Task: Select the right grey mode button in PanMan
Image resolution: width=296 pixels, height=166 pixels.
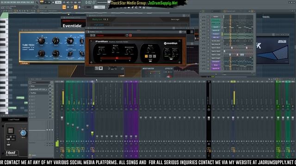Action: pyautogui.click(x=154, y=56)
